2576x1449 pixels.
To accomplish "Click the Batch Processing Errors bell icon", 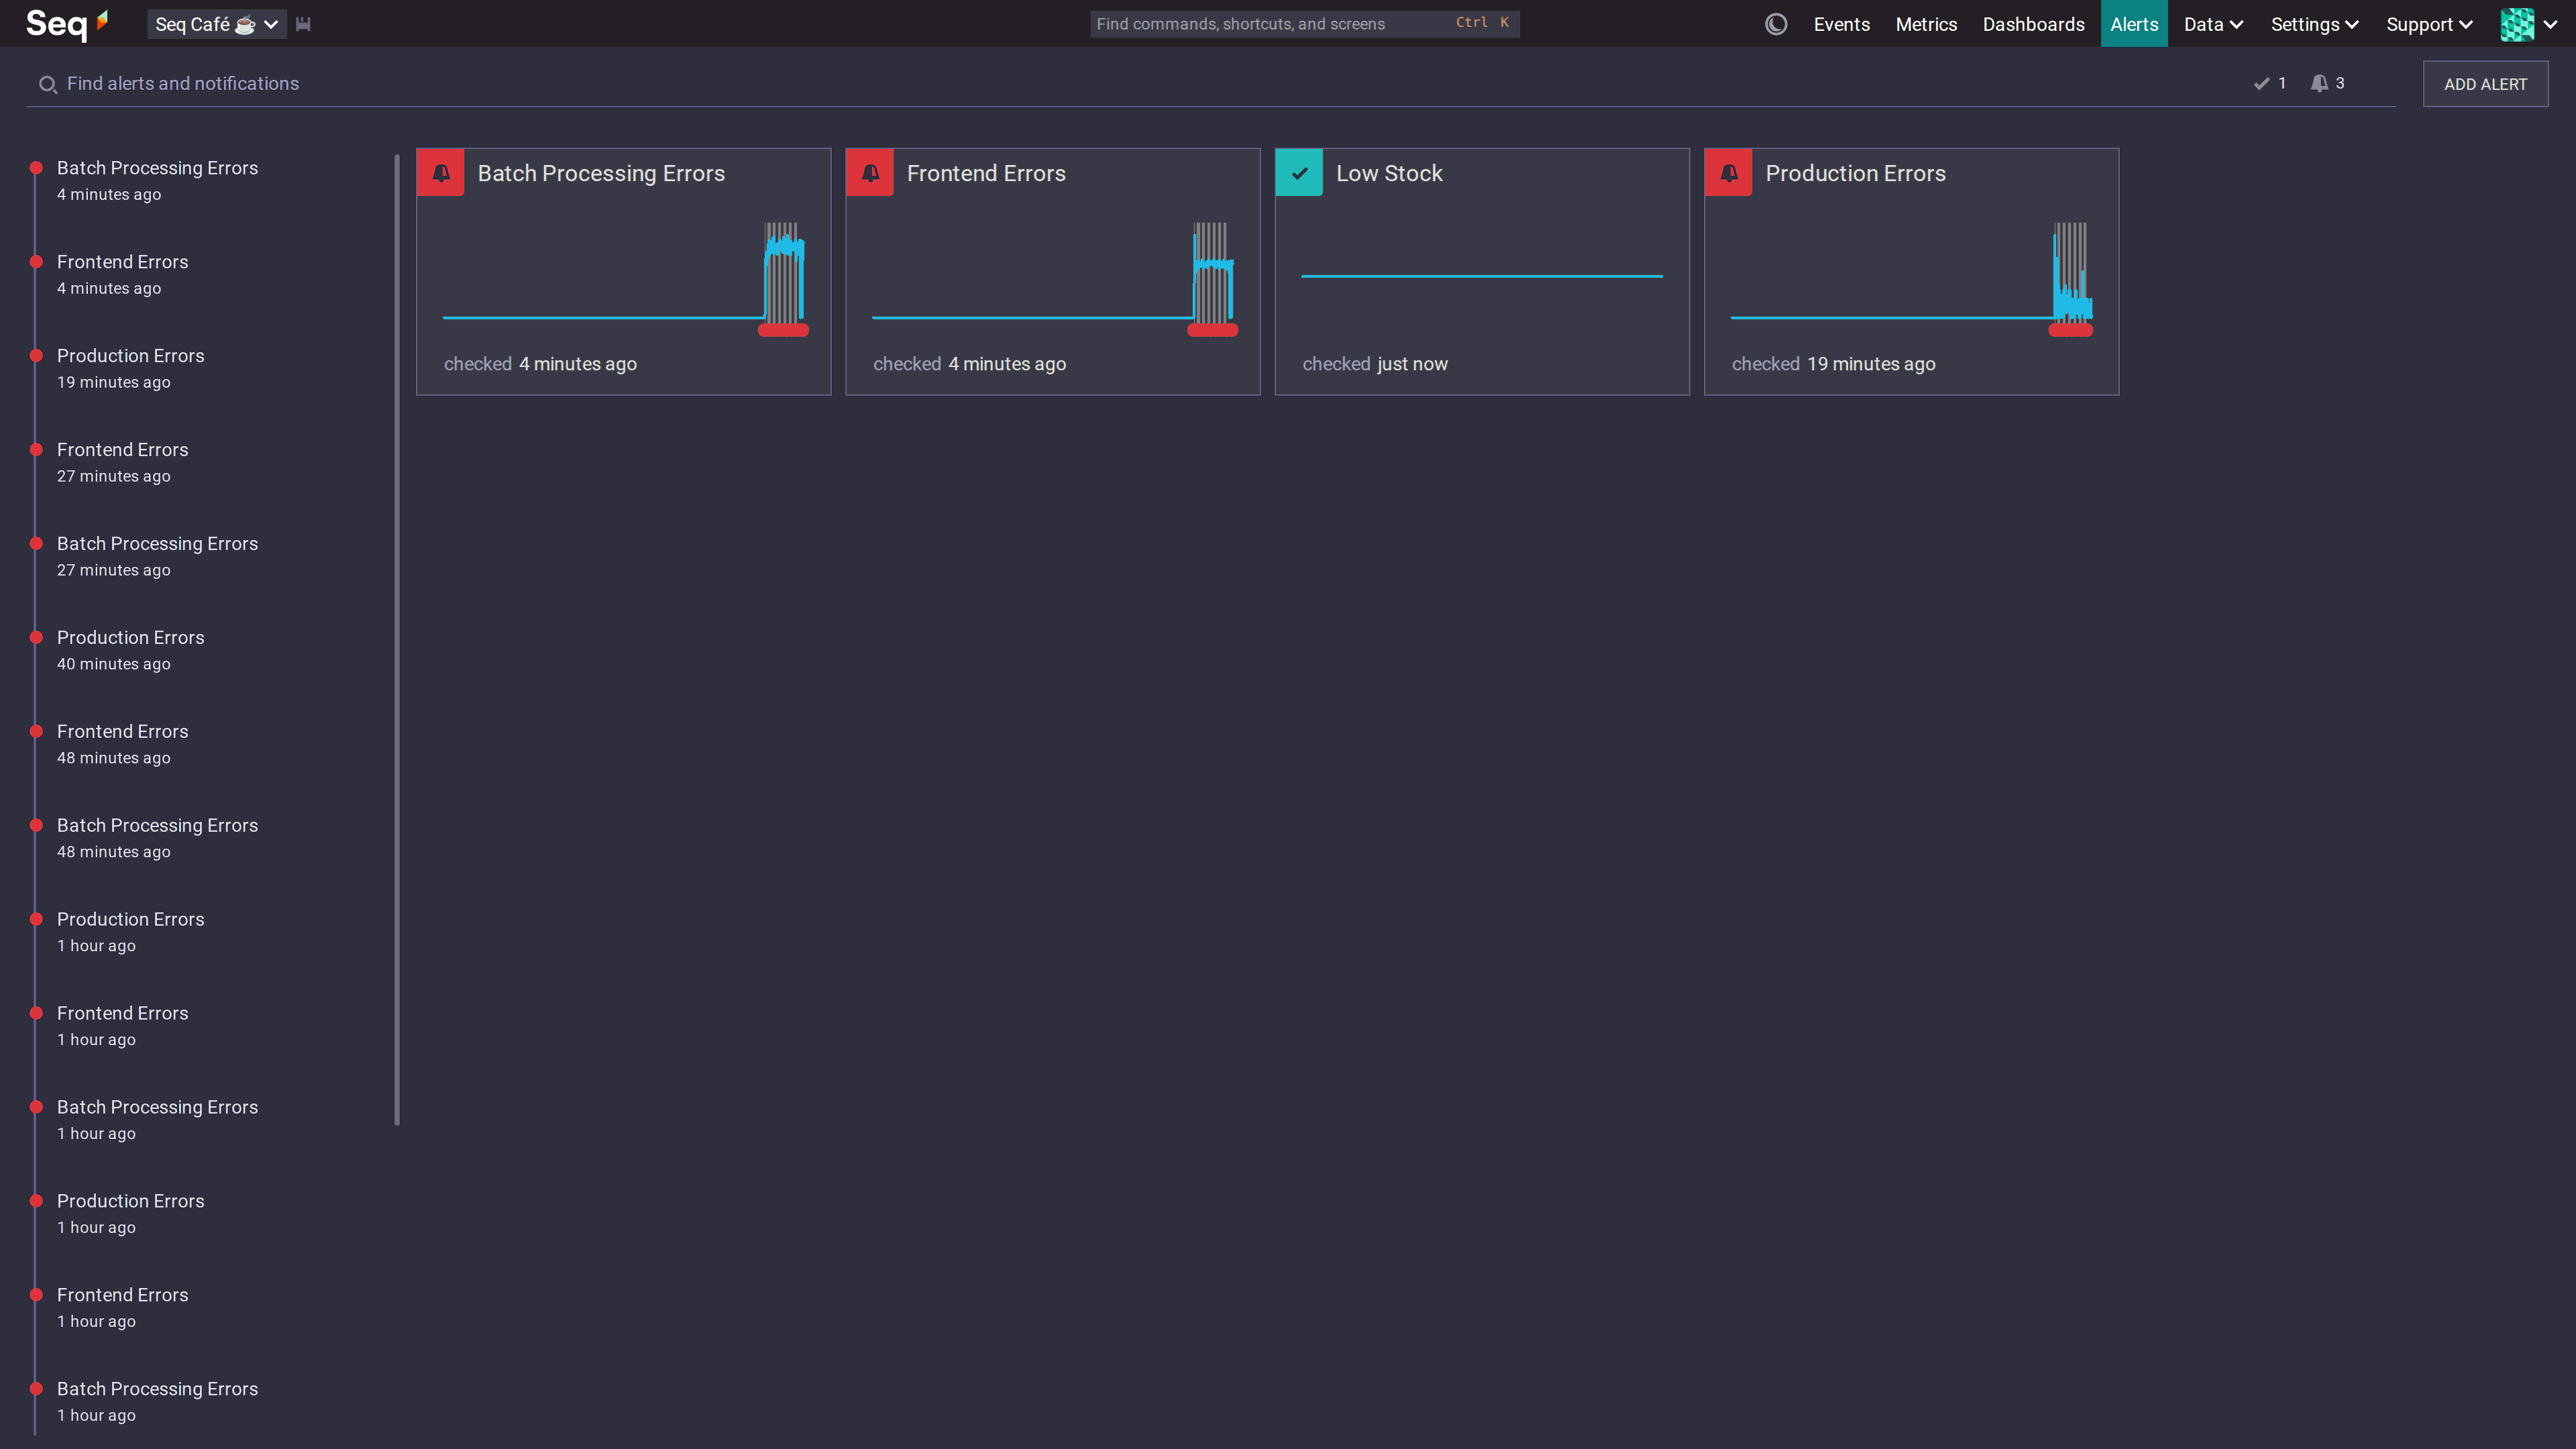I will [x=441, y=173].
